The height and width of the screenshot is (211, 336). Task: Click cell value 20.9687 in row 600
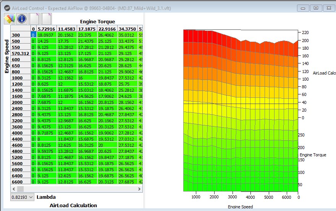click(107, 59)
